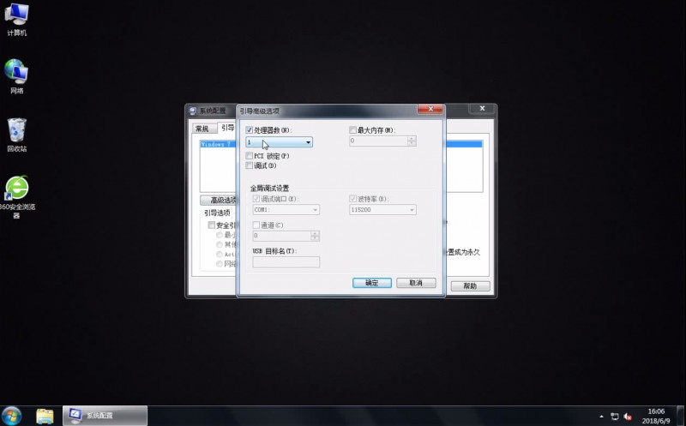
Task: Close the 引导高级选项 dialog
Action: point(430,109)
